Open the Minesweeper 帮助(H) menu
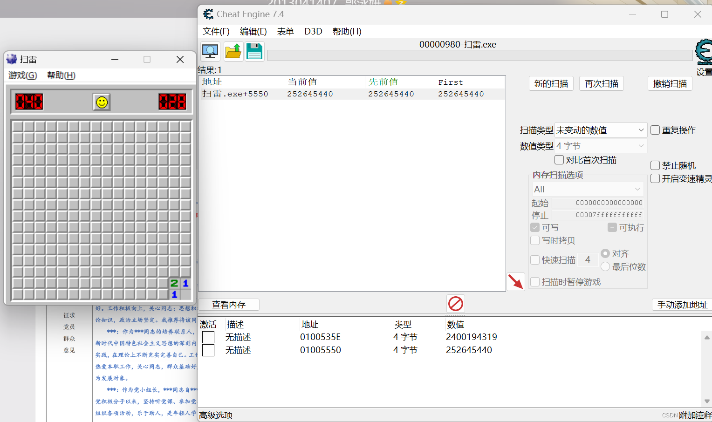 coord(61,75)
